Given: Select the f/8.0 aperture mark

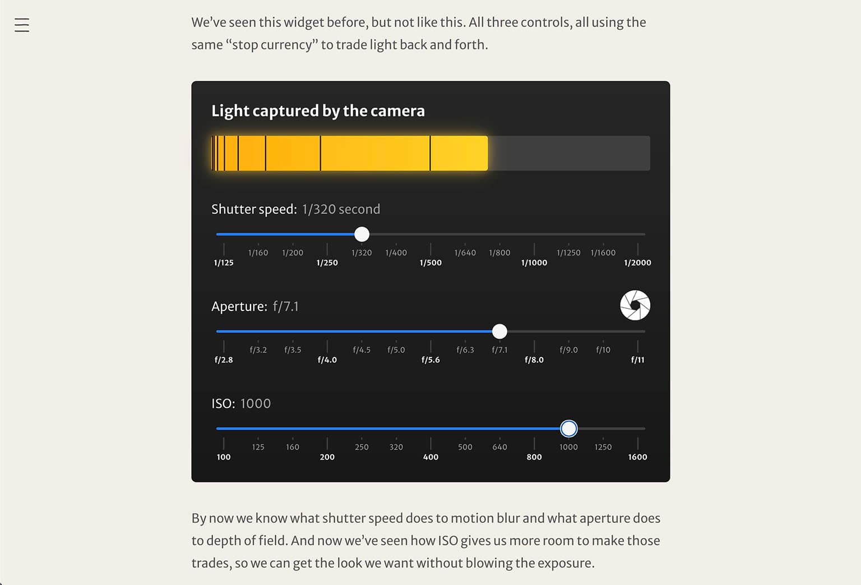Looking at the screenshot, I should 534,360.
